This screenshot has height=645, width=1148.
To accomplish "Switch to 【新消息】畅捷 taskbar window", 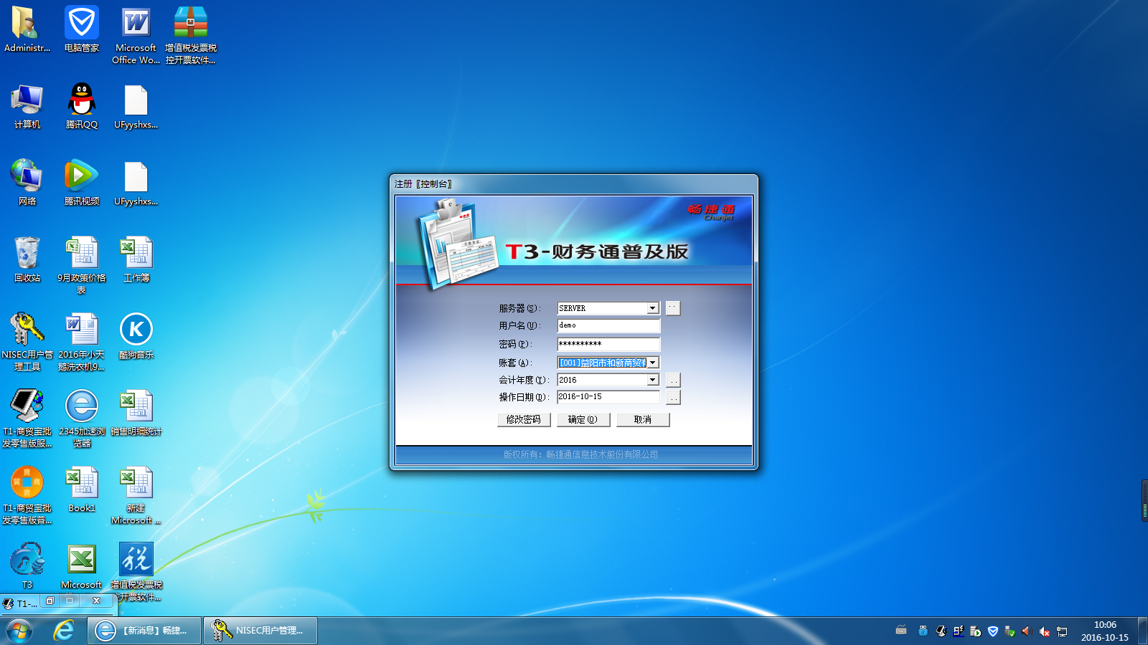I will tap(144, 631).
